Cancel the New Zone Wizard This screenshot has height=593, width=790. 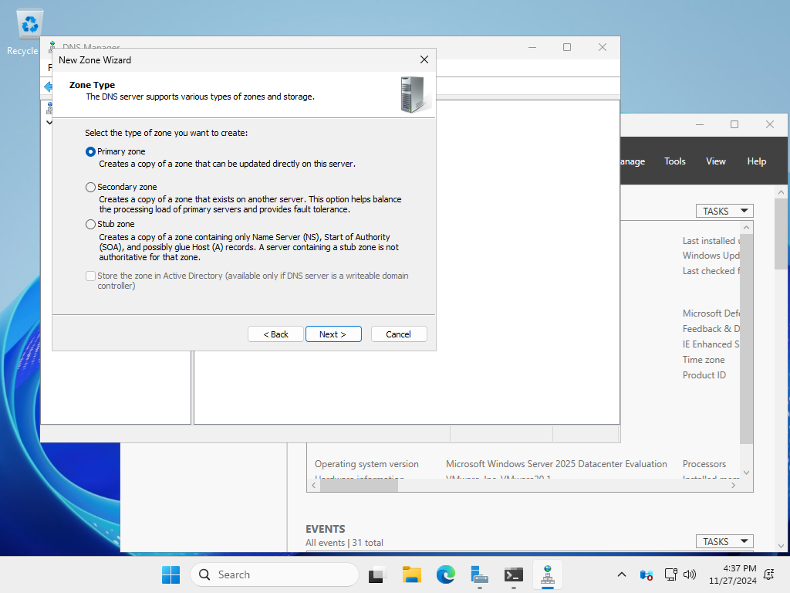[x=399, y=334]
